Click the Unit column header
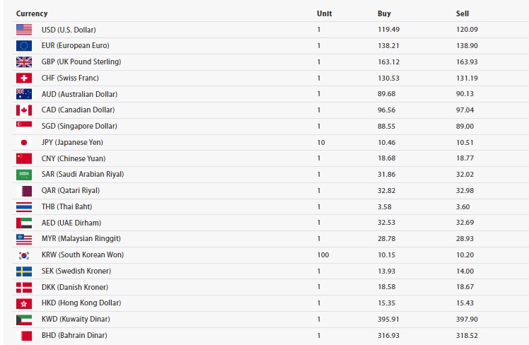Image resolution: width=529 pixels, height=345 pixels. (325, 13)
